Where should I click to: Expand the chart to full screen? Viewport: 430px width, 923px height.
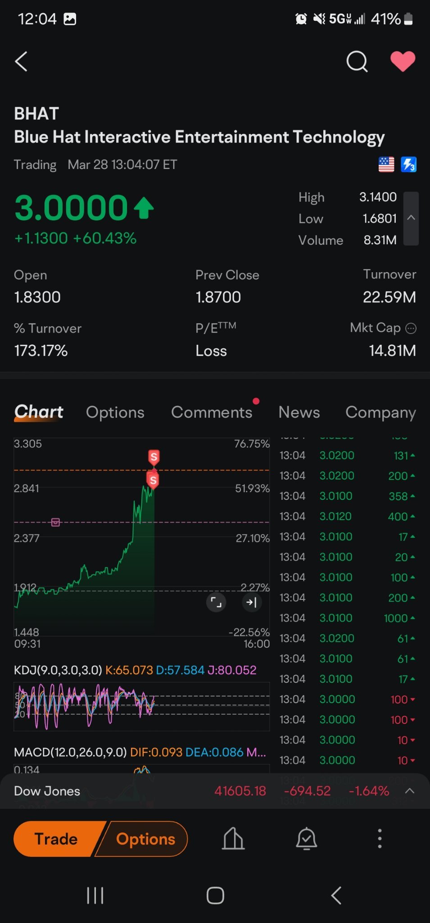click(x=216, y=602)
